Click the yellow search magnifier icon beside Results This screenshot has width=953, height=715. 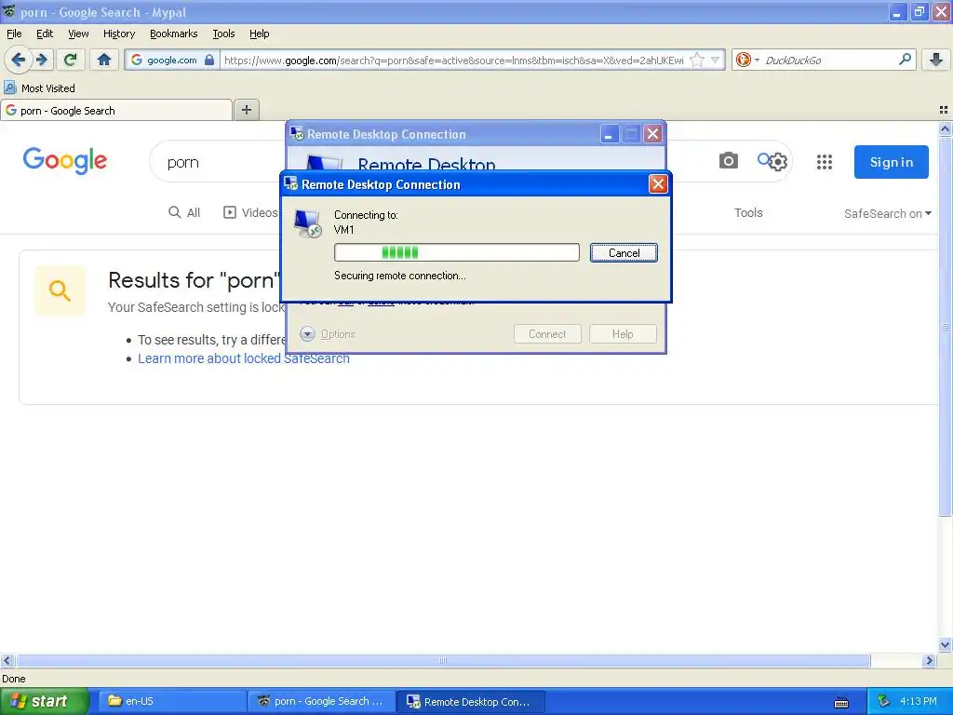coord(60,290)
